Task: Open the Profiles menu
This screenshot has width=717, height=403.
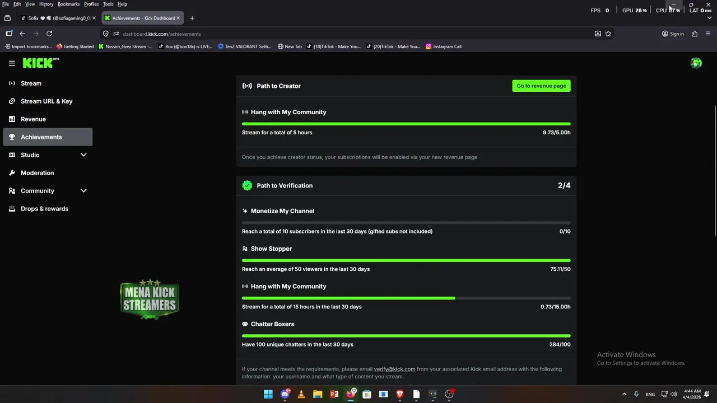Action: 91,4
